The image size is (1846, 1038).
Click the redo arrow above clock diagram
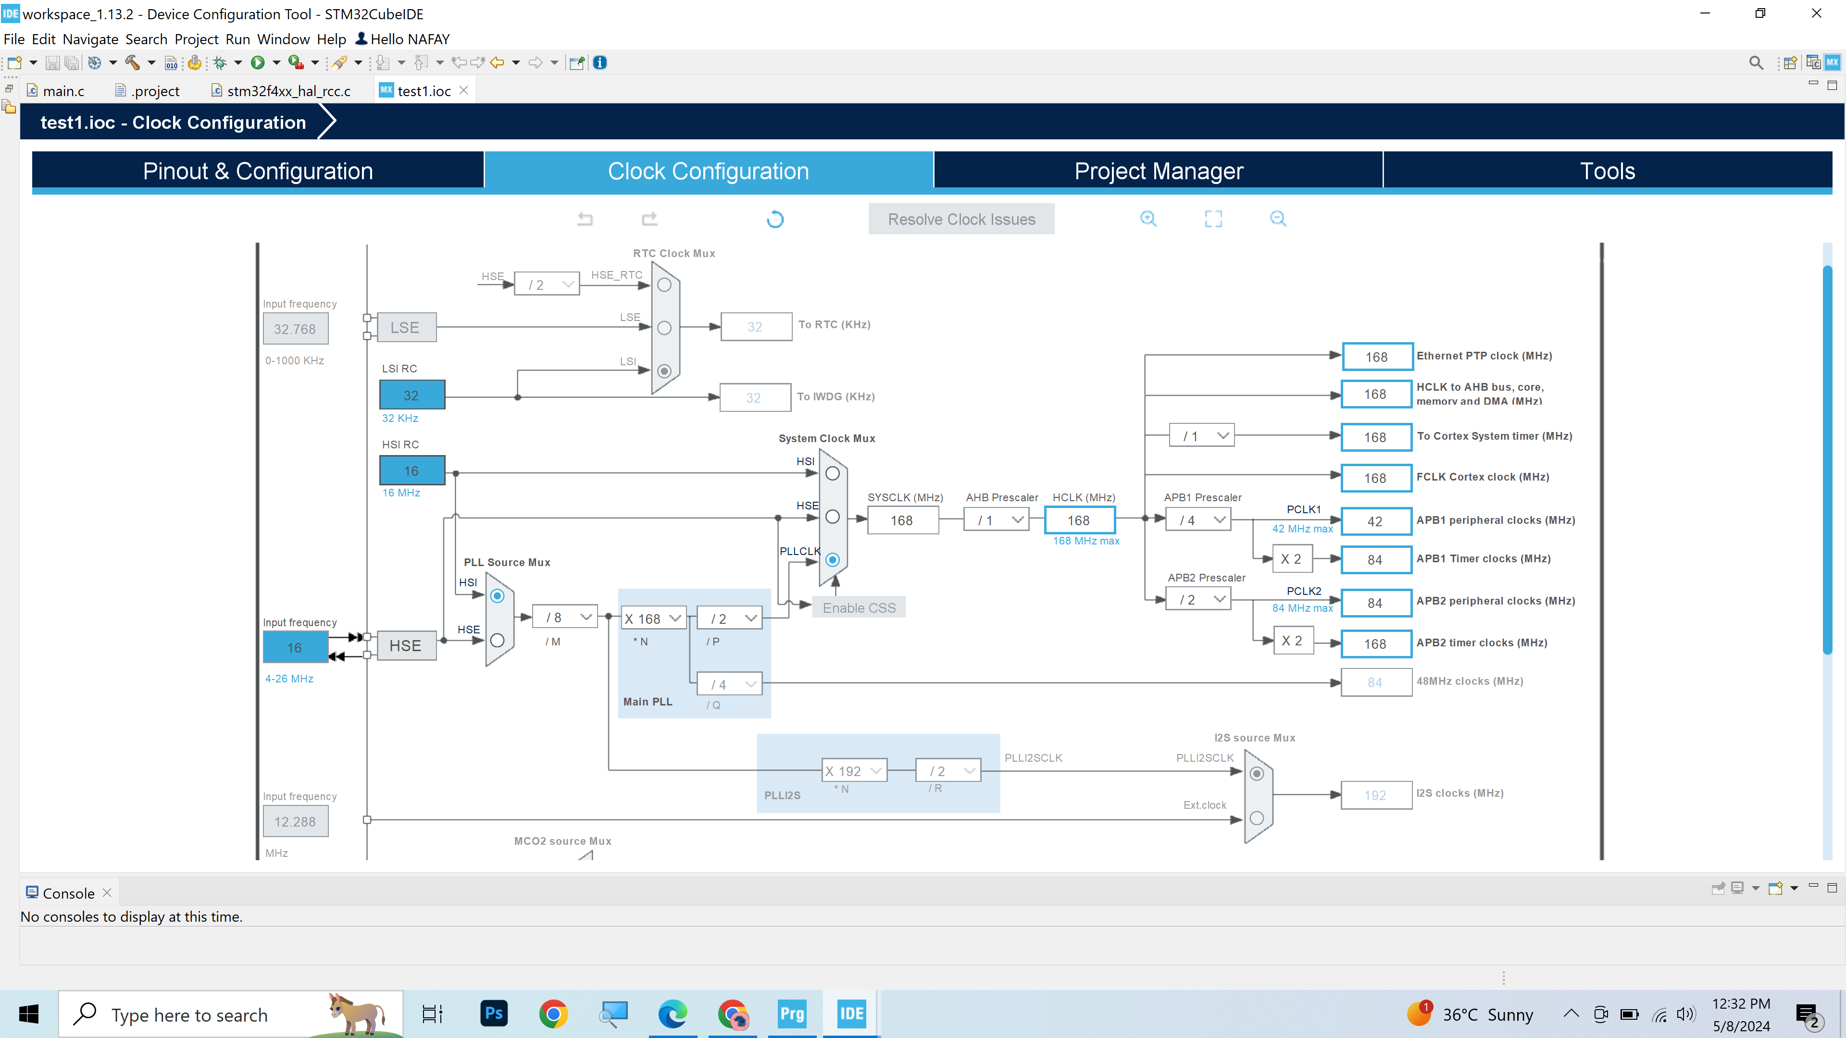649,219
